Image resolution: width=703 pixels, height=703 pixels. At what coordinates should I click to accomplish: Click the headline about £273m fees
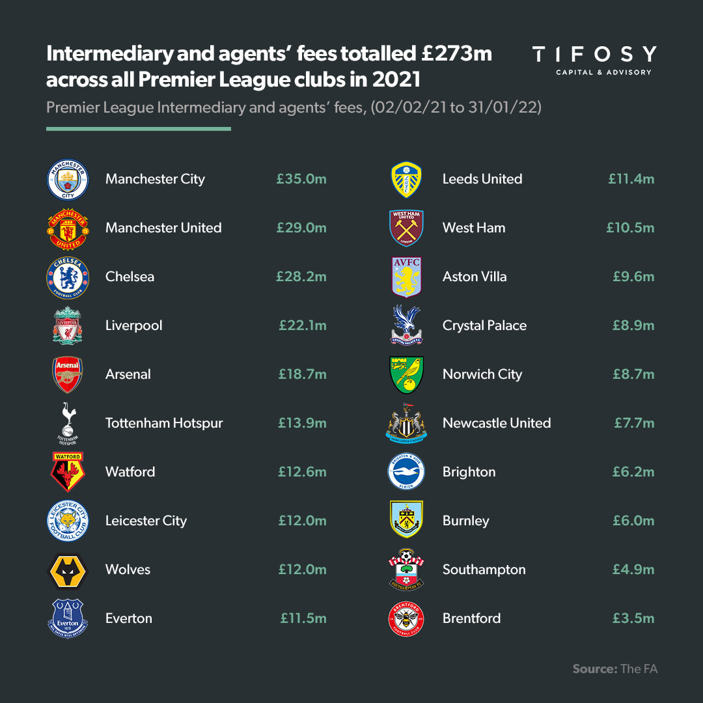coord(269,66)
